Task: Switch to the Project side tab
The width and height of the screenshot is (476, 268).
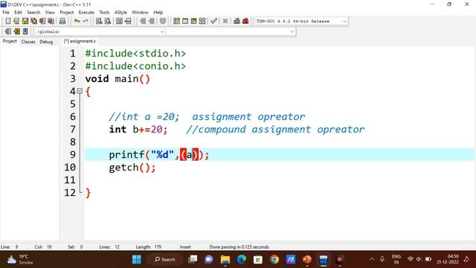Action: click(10, 42)
